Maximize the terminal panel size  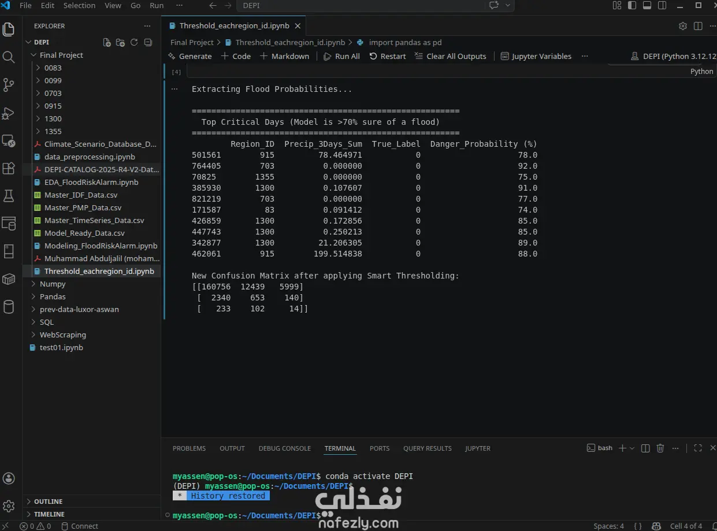(x=698, y=448)
